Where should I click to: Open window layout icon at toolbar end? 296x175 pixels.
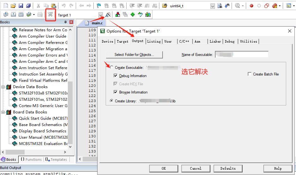(x=289, y=6)
